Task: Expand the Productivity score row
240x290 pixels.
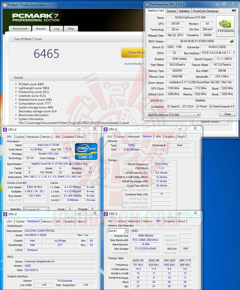Action: [16, 92]
